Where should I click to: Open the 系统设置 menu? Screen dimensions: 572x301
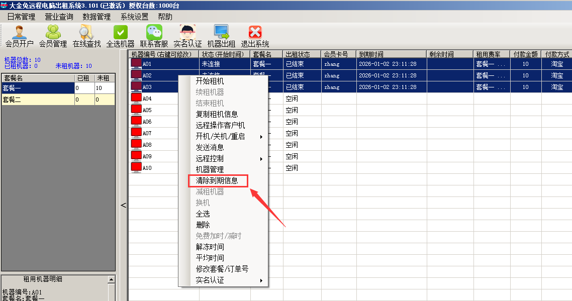[x=134, y=17]
